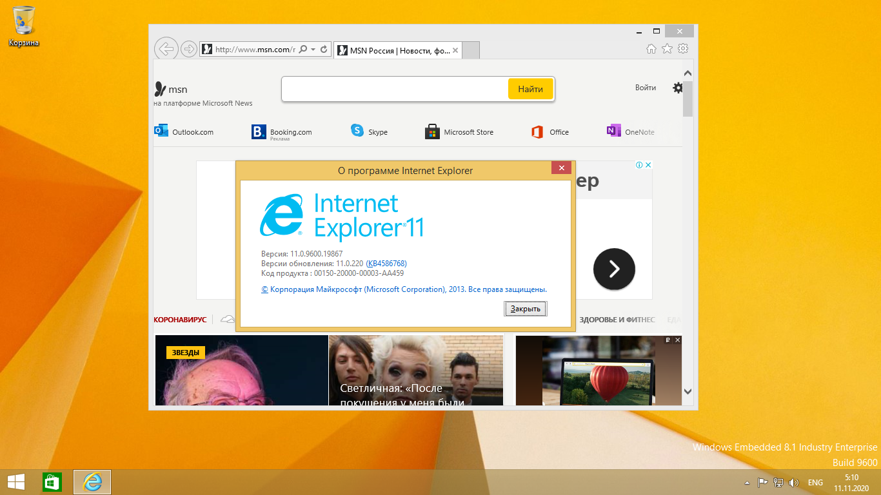Screen dimensions: 881x495
Task: Minimize the Internet Explorer window
Action: (x=638, y=31)
